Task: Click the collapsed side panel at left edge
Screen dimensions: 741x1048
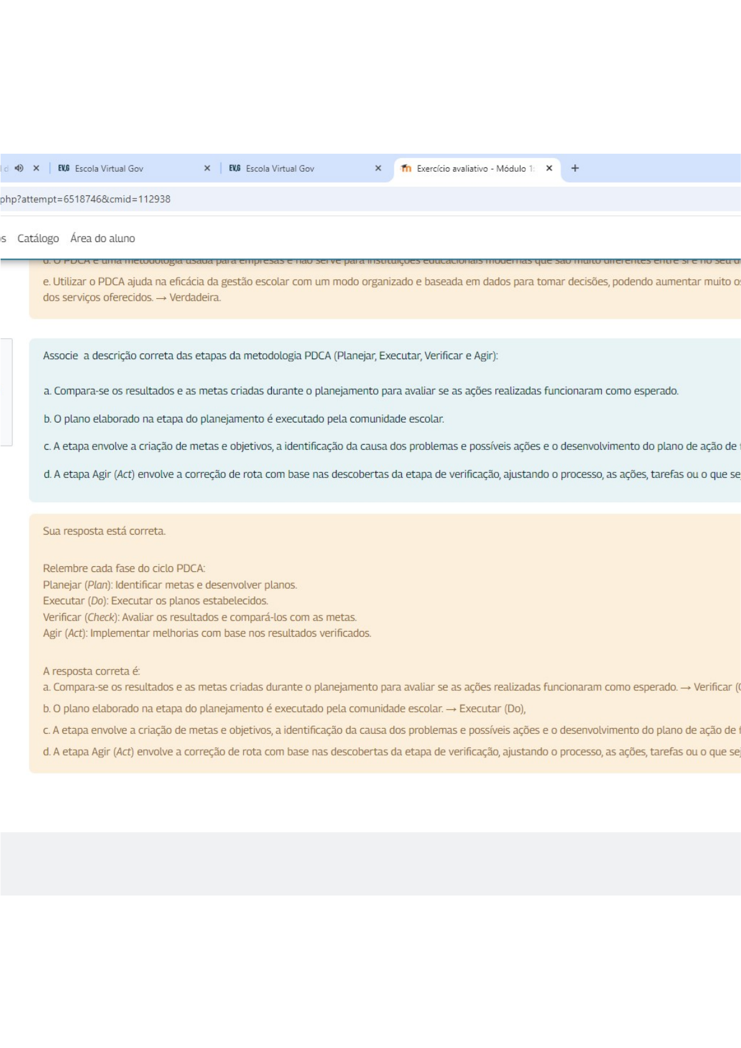Action: 6,392
